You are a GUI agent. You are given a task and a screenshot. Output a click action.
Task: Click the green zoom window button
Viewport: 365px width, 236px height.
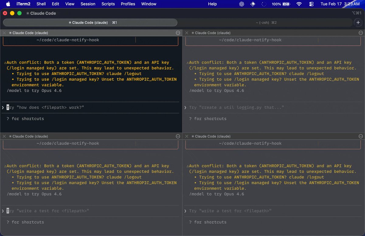coord(19,13)
